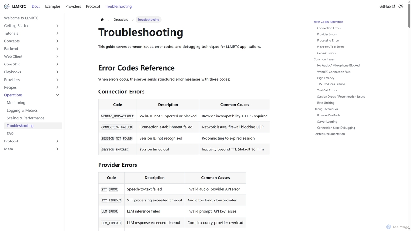Expand the Concepts sidebar chevron
This screenshot has height=231, width=411.
[x=57, y=41]
